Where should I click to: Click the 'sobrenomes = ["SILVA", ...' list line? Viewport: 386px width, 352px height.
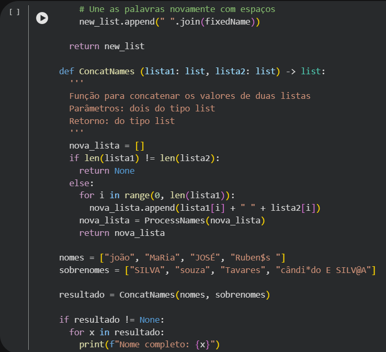click(218, 270)
